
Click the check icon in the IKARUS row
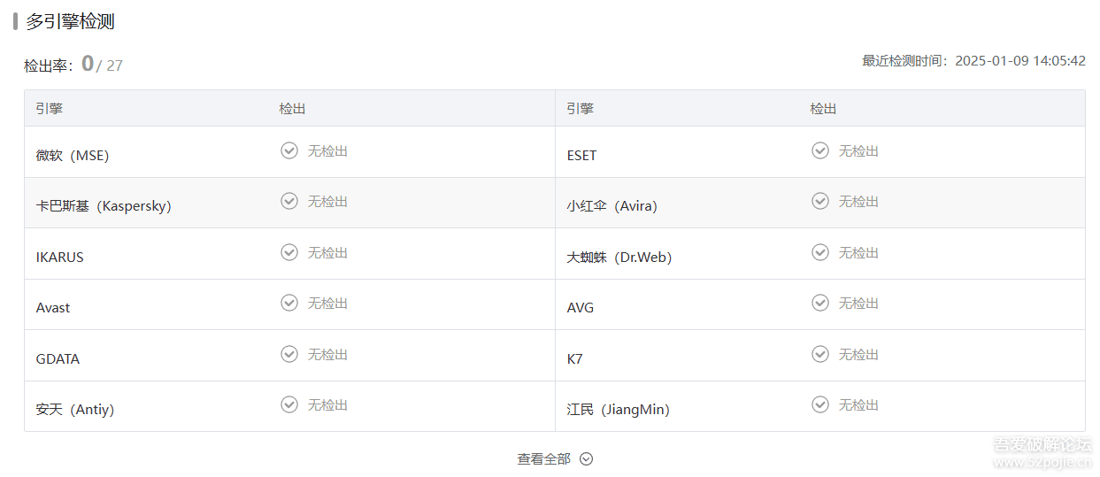(x=289, y=252)
